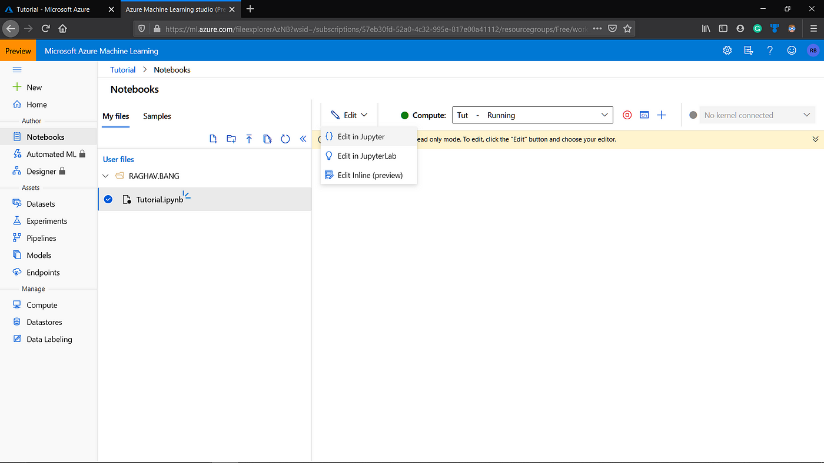Collapse the left navigation with the hamburger icon
This screenshot has height=463, width=824.
pyautogui.click(x=17, y=70)
